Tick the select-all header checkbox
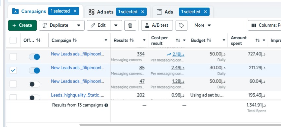This screenshot has height=127, width=281. coord(13,41)
